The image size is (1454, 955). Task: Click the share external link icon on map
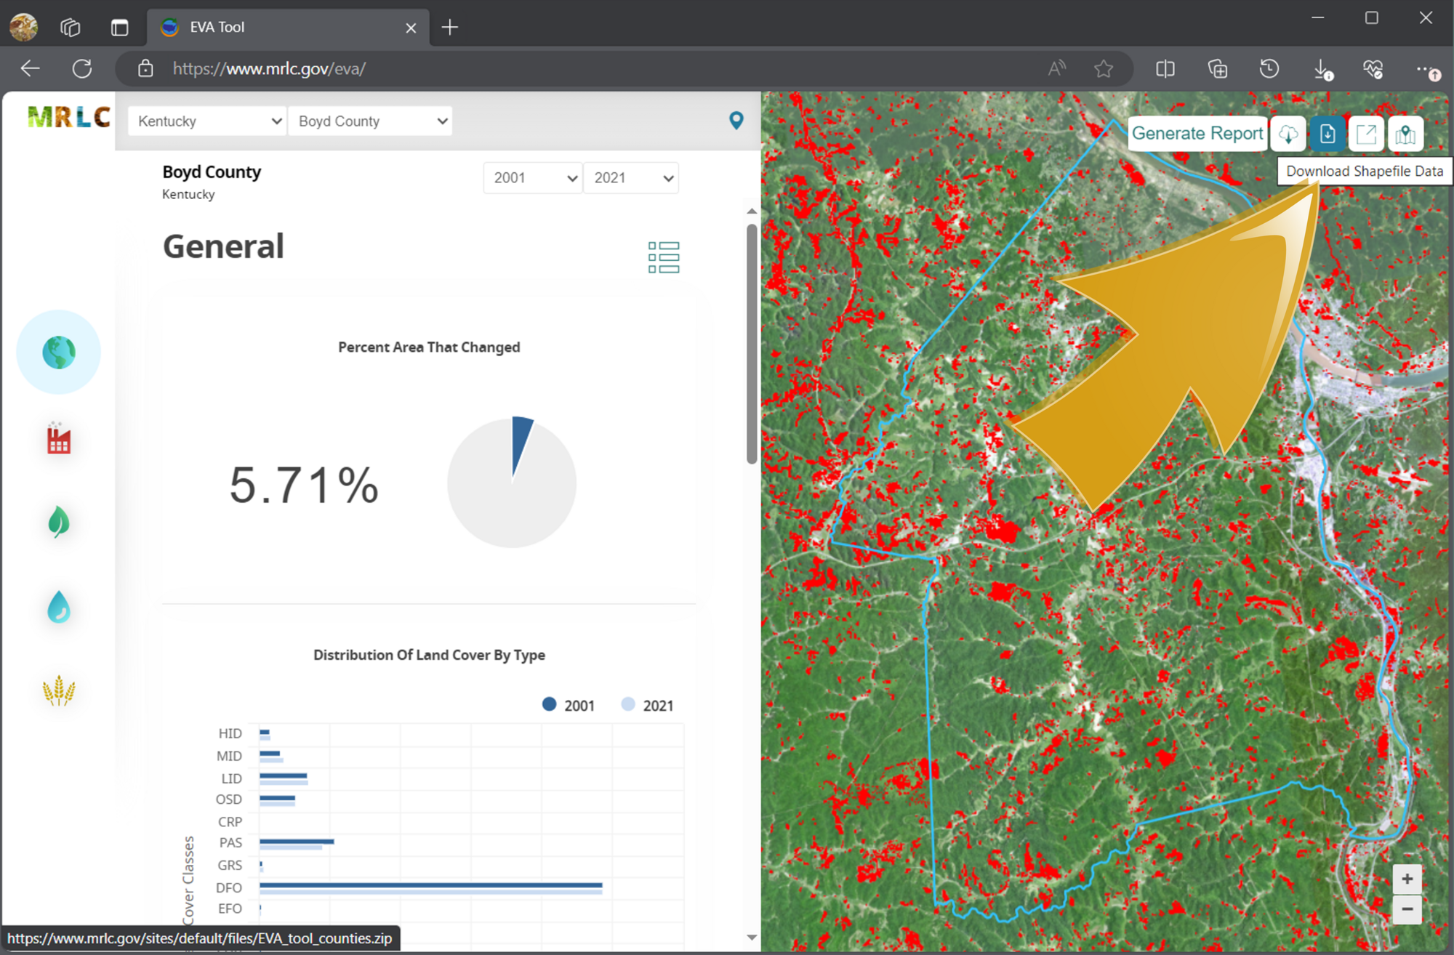[x=1367, y=134]
